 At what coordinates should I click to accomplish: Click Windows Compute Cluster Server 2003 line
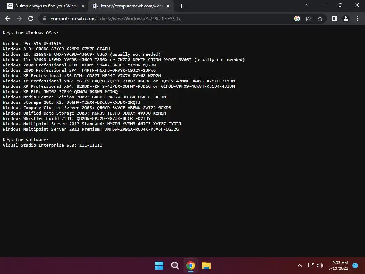(87, 108)
